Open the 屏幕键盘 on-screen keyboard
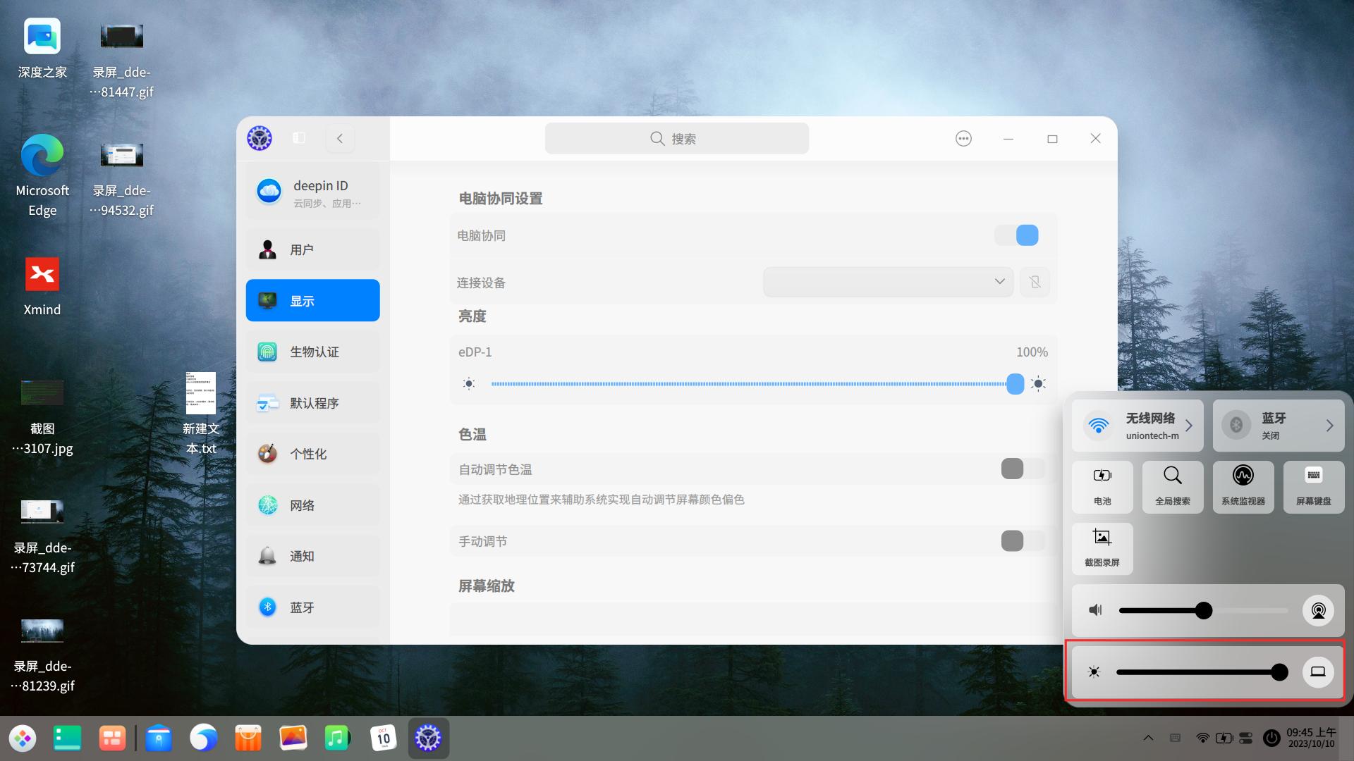Image resolution: width=1354 pixels, height=761 pixels. tap(1313, 486)
